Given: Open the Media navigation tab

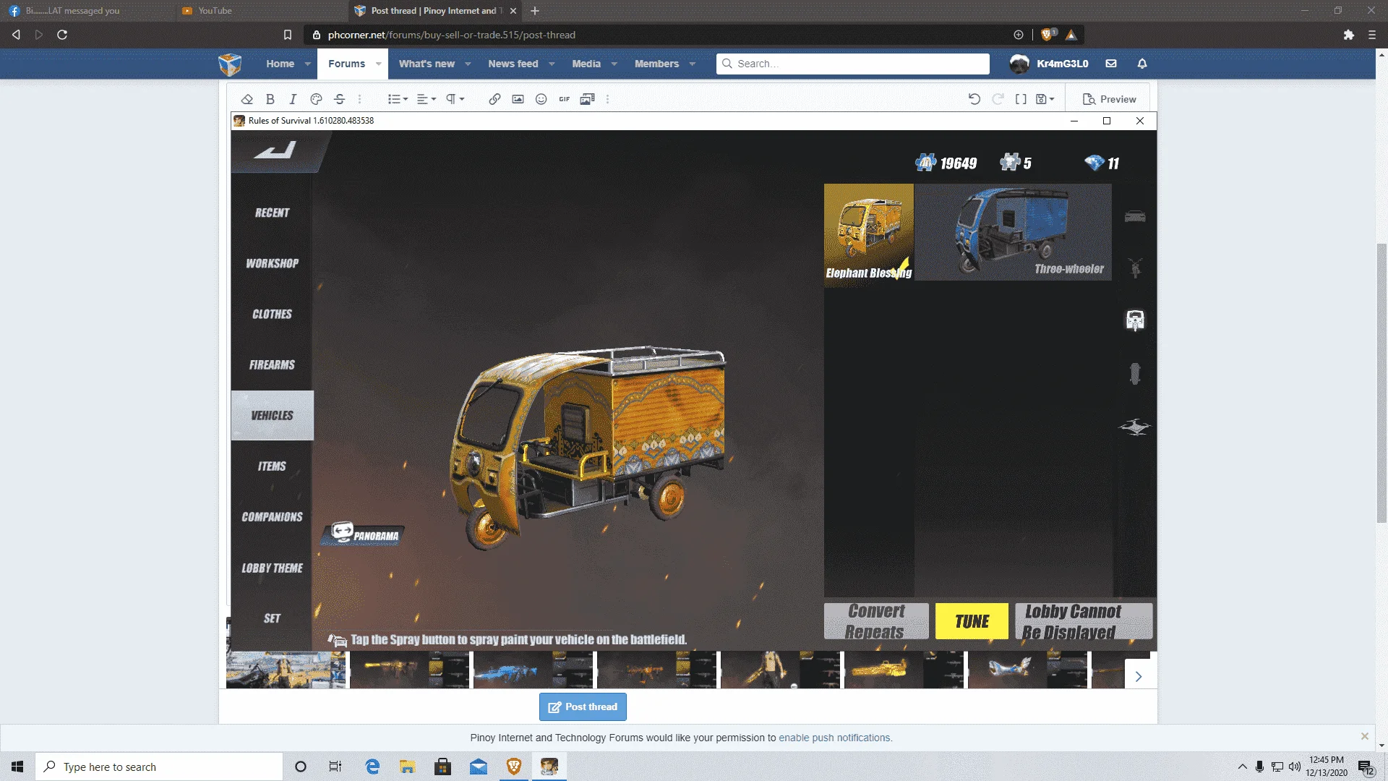Looking at the screenshot, I should coord(586,64).
